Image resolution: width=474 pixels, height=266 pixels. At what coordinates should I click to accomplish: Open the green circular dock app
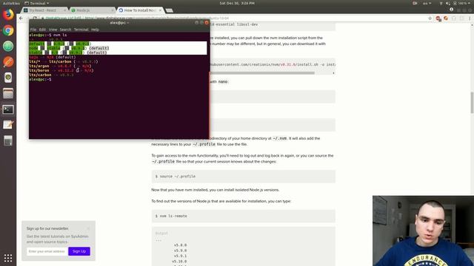click(x=8, y=46)
